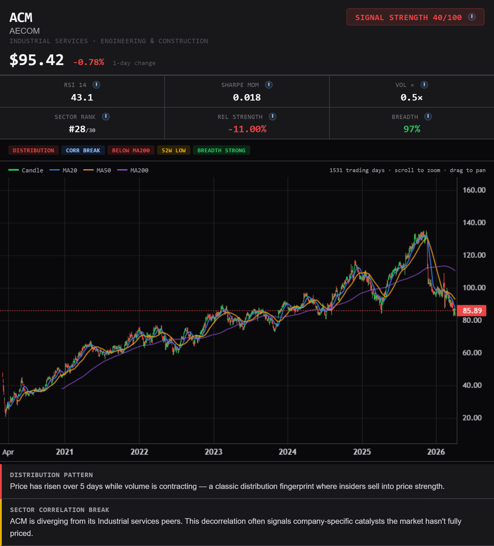Click the Sharpe value 0.018

click(247, 98)
